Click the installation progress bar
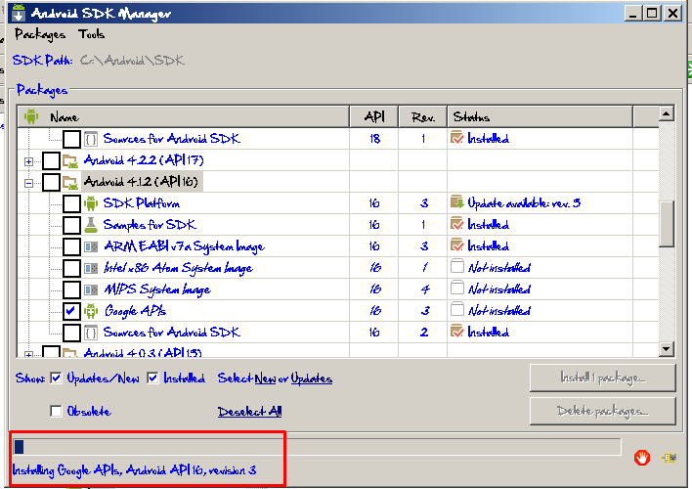Screen dimensions: 692x489 (317, 447)
